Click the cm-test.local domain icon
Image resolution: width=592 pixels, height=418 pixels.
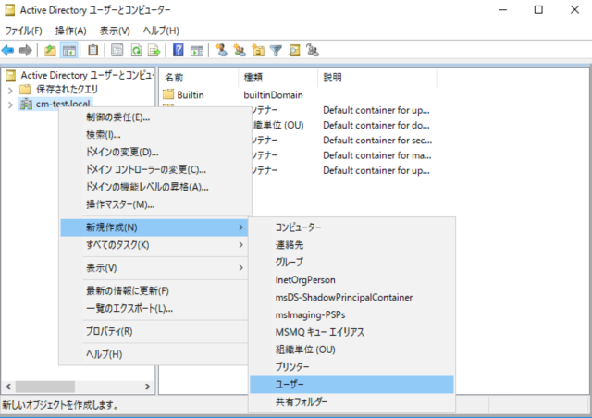[x=26, y=104]
